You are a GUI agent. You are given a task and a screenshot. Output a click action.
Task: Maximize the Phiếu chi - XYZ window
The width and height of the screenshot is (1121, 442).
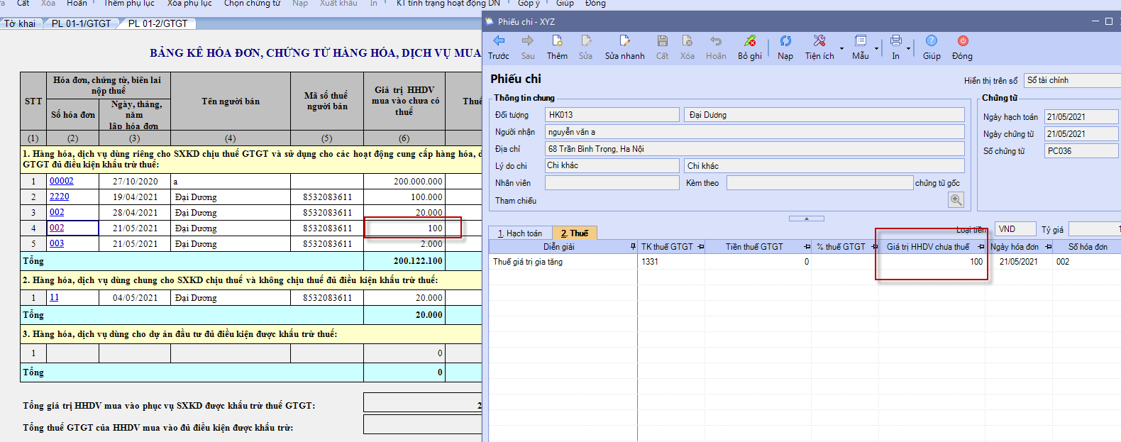1109,21
